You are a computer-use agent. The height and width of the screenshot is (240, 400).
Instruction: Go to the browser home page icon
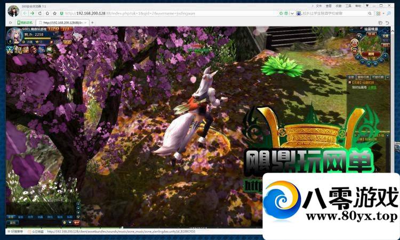[47, 13]
